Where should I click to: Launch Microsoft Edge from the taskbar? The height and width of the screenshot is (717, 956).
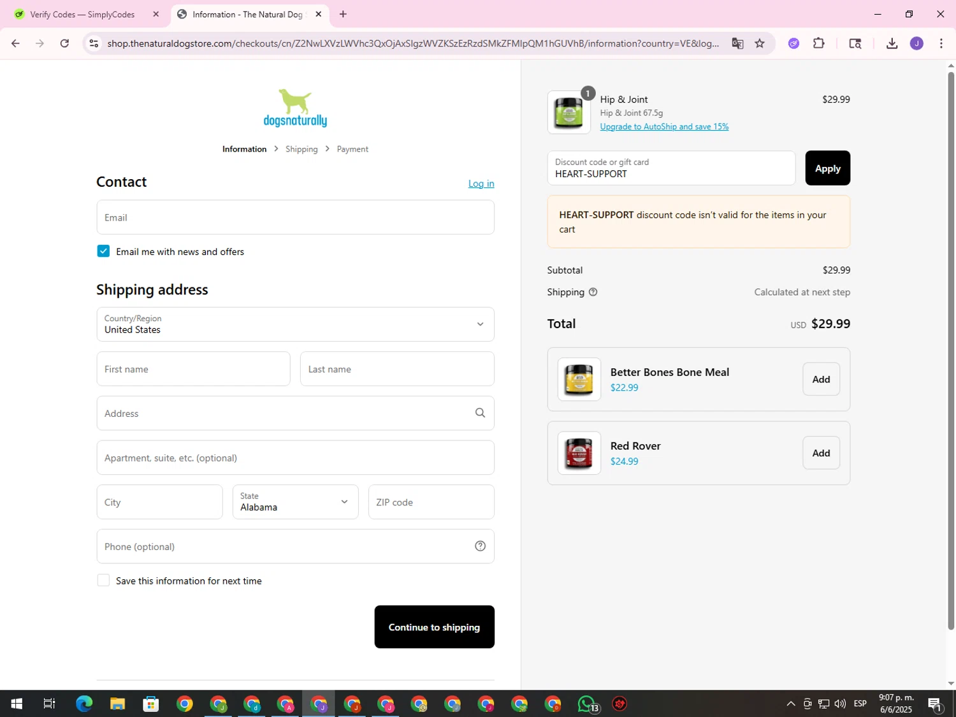point(83,704)
